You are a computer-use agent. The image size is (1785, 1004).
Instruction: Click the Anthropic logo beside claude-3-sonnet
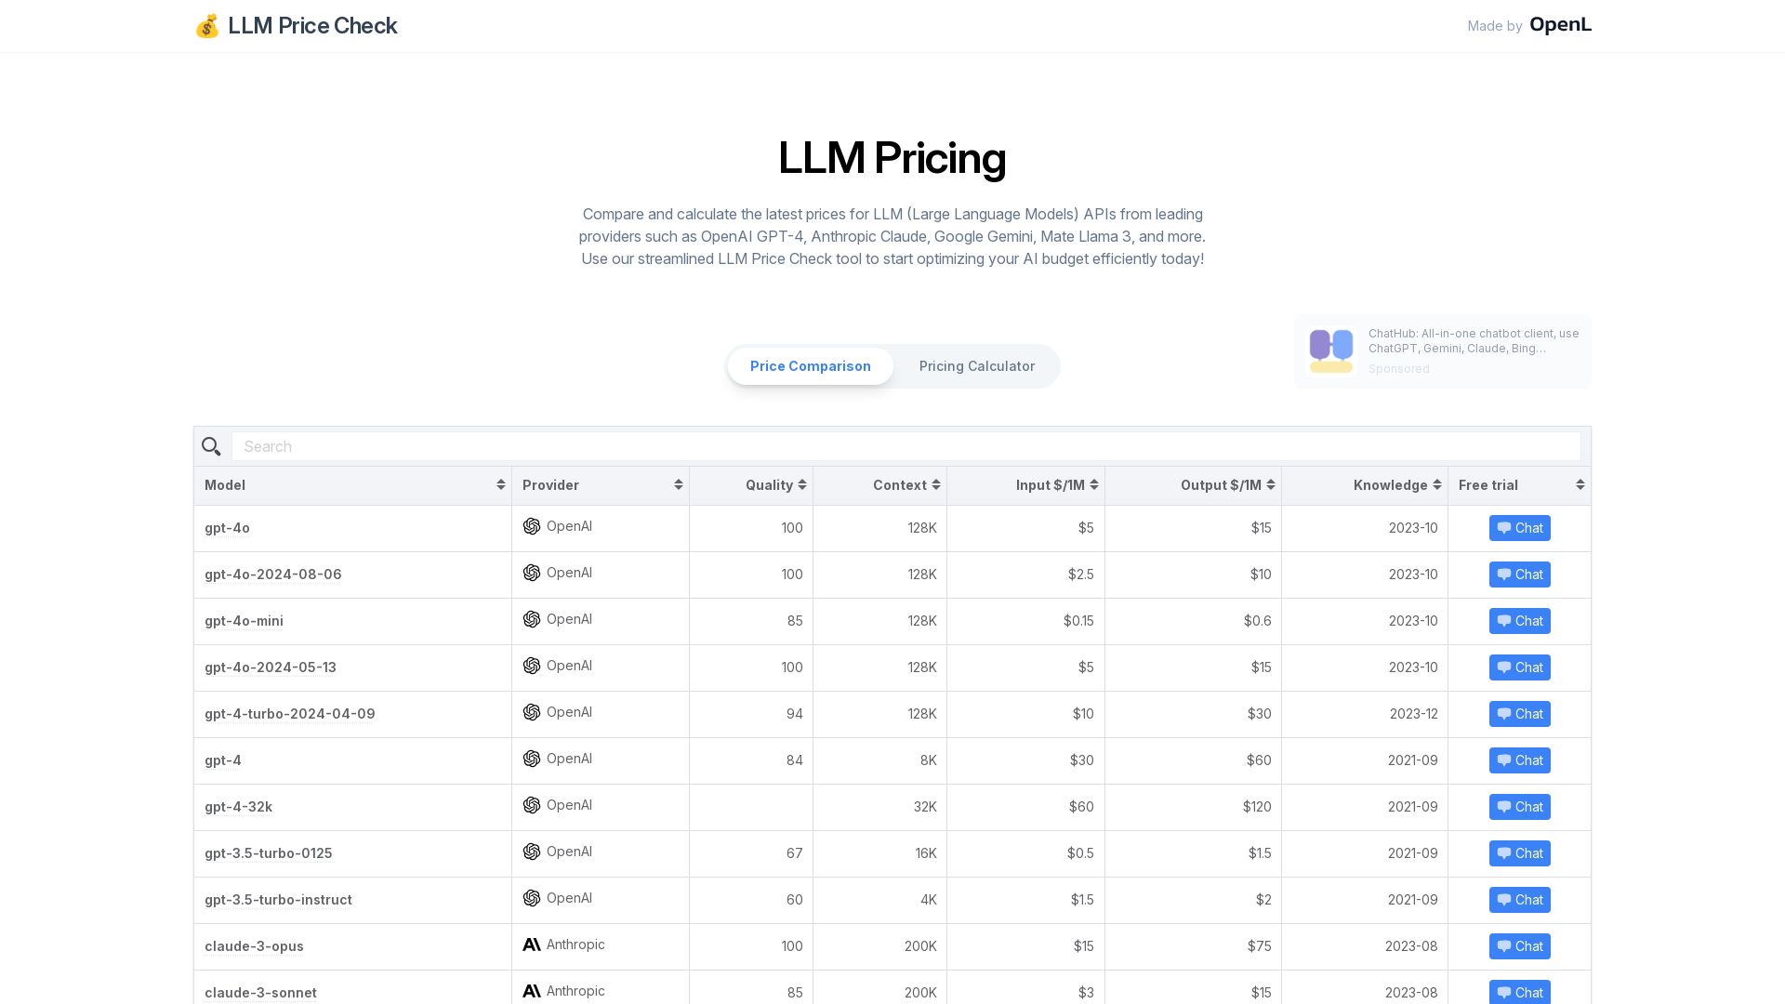(x=532, y=991)
